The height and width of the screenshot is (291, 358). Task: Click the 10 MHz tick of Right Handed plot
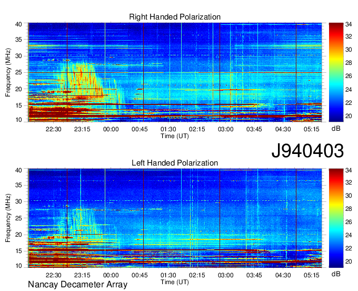pyautogui.click(x=18, y=120)
